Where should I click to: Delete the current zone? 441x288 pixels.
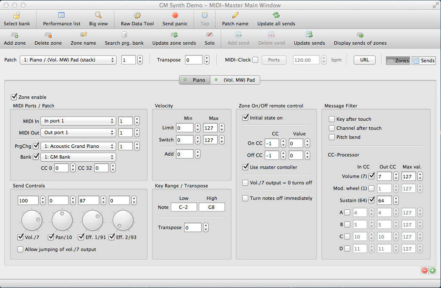(x=48, y=39)
